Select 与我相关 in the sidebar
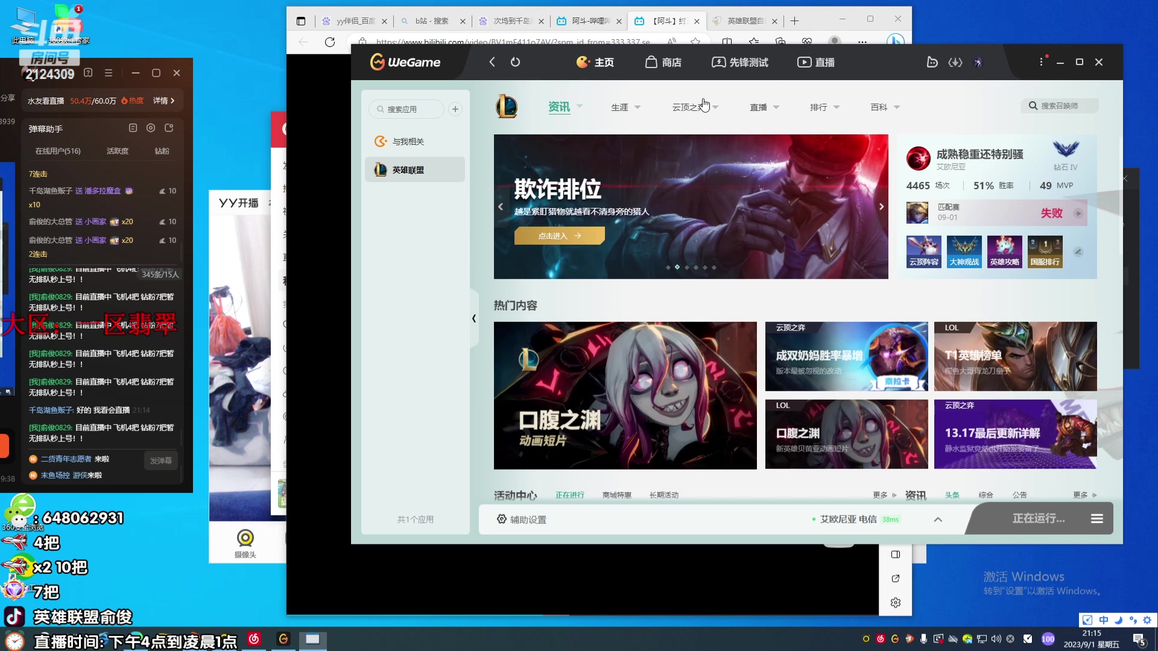The image size is (1158, 651). pos(415,141)
